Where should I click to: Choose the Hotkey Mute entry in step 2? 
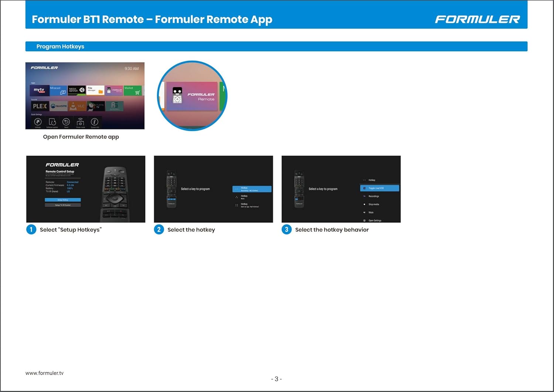pos(244,197)
